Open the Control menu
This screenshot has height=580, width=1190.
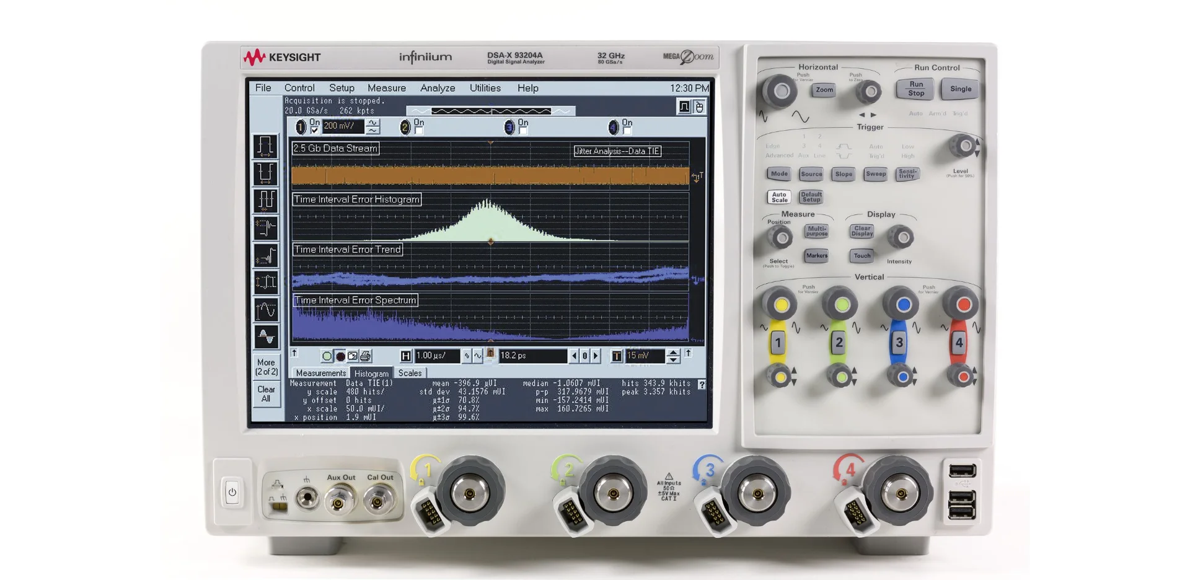[299, 88]
